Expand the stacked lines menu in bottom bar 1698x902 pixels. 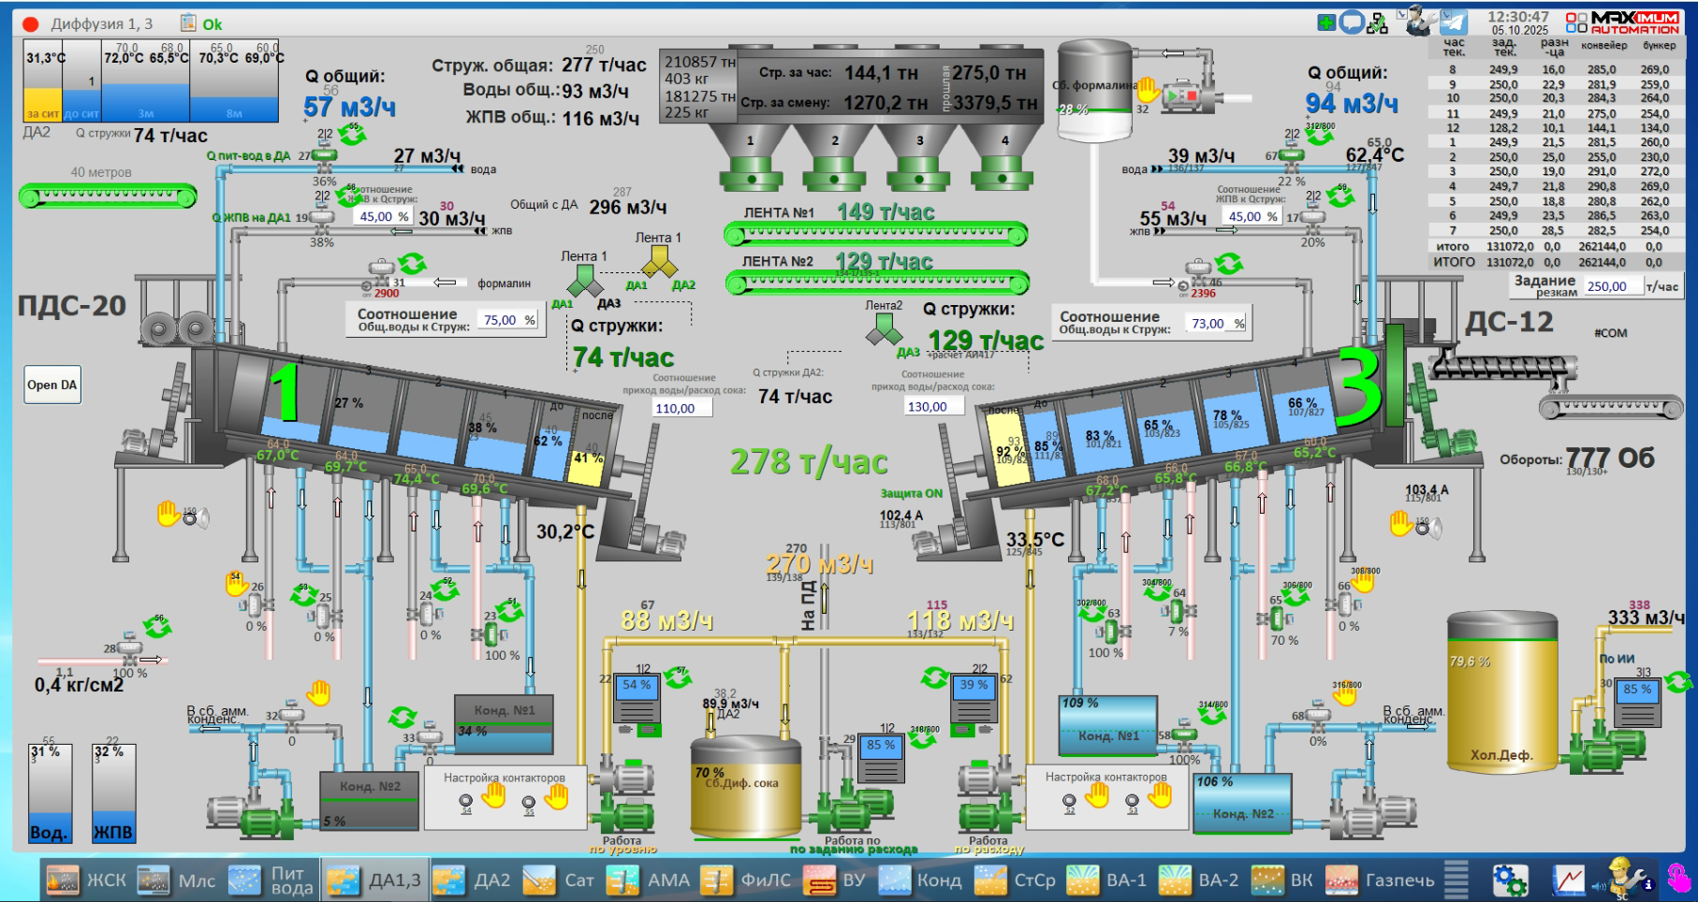[x=1456, y=880]
